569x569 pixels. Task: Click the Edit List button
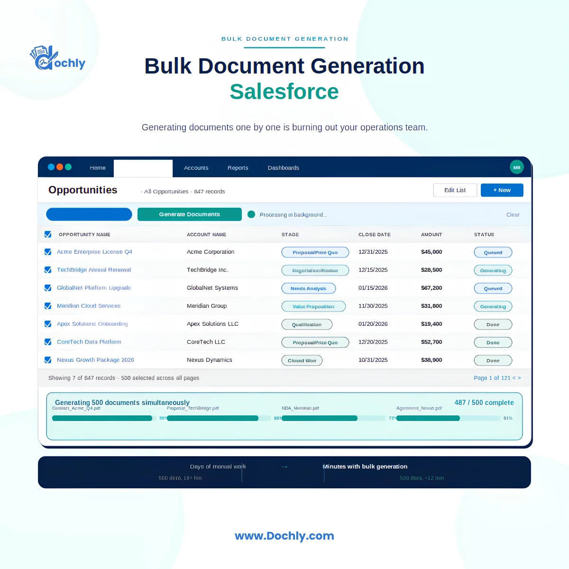455,190
